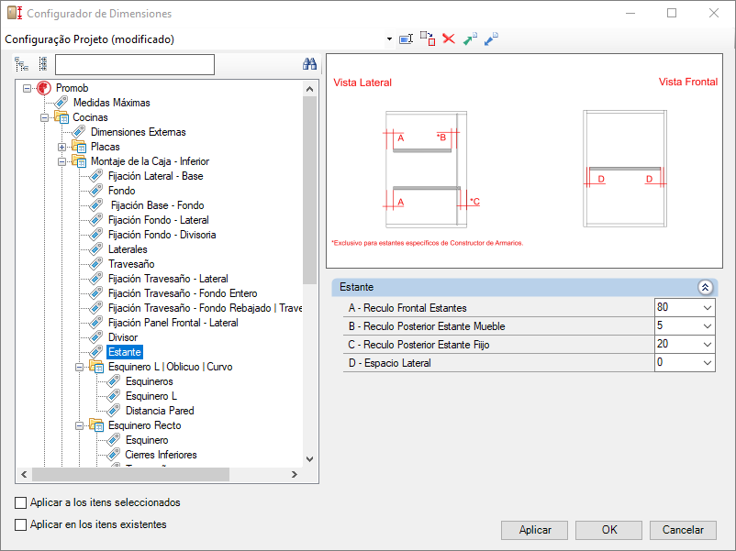Collapse the Estante properties section chevron
The height and width of the screenshot is (551, 736).
point(705,288)
